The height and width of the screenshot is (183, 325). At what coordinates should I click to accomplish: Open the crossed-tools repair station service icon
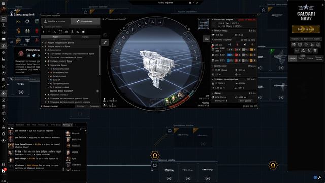(309, 51)
